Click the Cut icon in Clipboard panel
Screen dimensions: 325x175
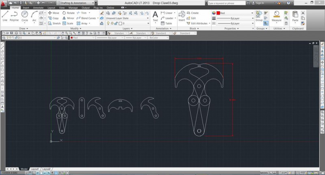(x=303, y=13)
